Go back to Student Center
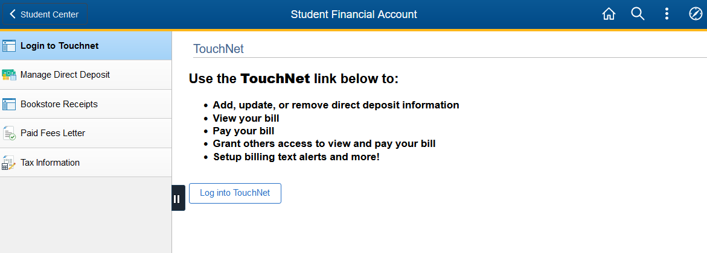Viewport: 707px width, 253px height. coord(45,14)
